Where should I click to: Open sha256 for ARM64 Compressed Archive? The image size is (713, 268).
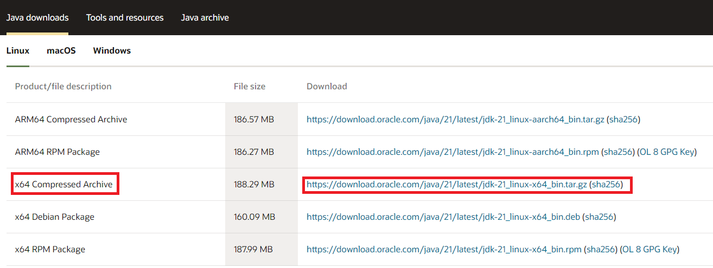coord(623,119)
